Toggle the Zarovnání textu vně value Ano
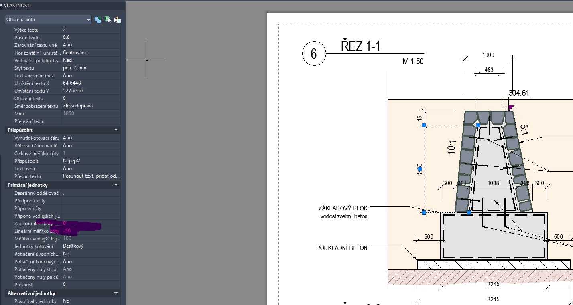Screen dimensions: 573x305 pyautogui.click(x=91, y=45)
